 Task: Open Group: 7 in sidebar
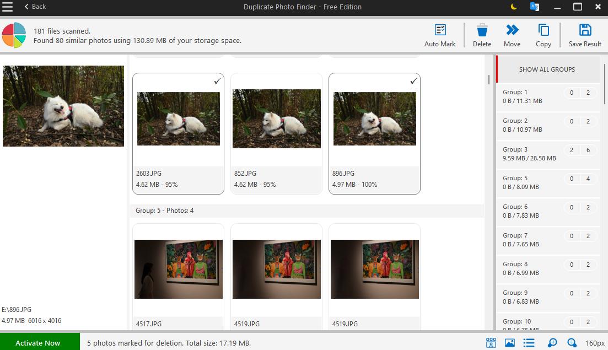coord(547,240)
